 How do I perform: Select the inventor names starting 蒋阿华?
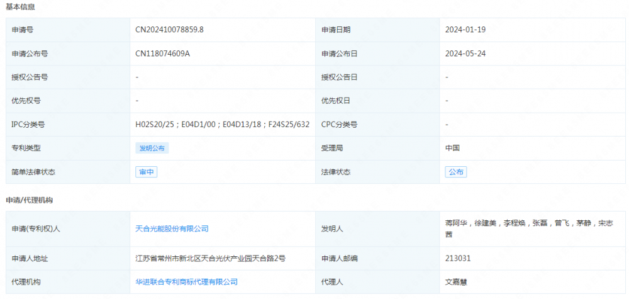pos(529,228)
